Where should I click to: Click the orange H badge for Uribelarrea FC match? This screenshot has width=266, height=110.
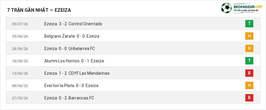pos(249,49)
